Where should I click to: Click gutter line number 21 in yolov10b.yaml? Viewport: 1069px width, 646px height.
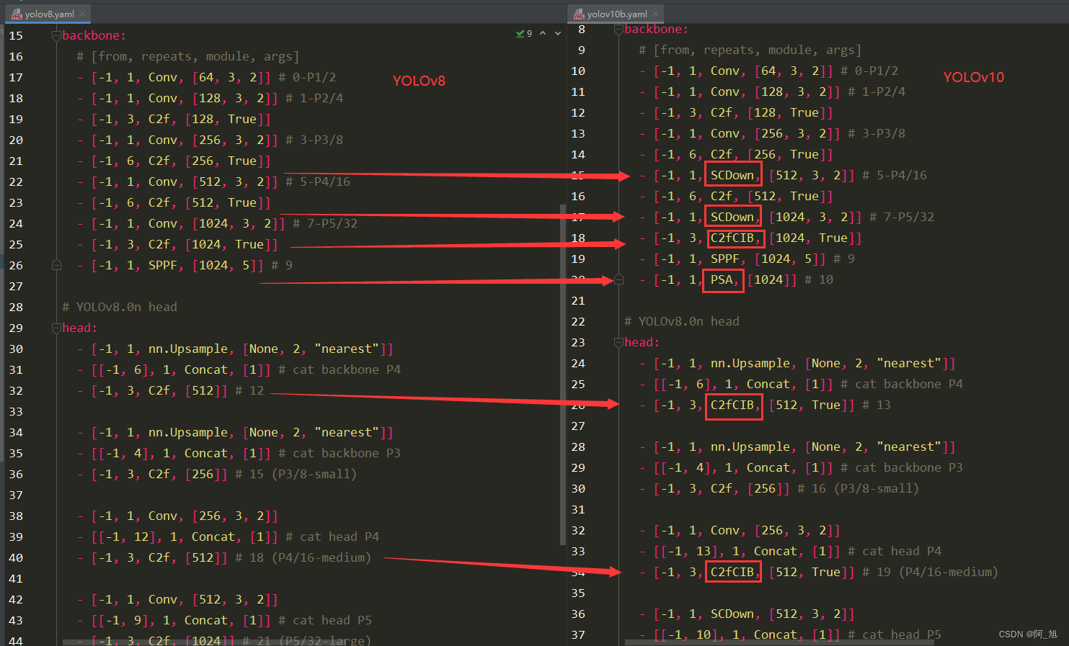(x=578, y=300)
